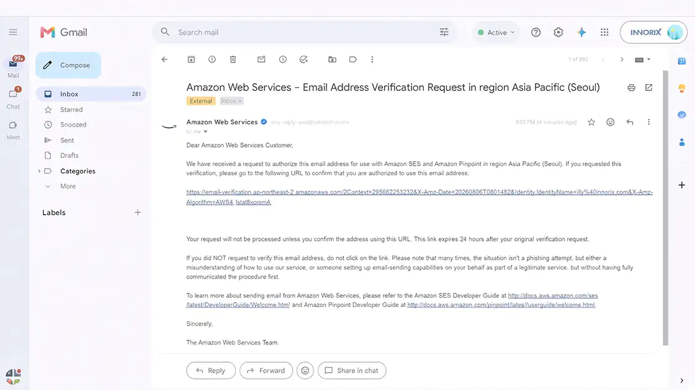Go back to inbox with back arrow
The width and height of the screenshot is (695, 390).
pos(164,59)
